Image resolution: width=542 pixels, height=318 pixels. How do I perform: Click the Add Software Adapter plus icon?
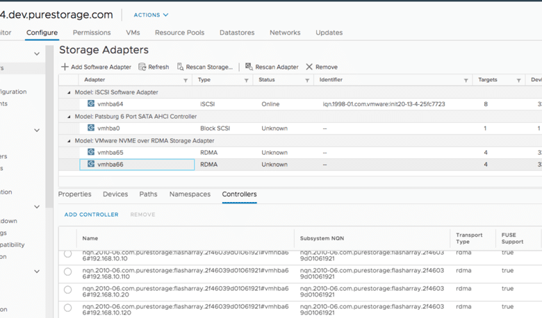[x=65, y=67]
